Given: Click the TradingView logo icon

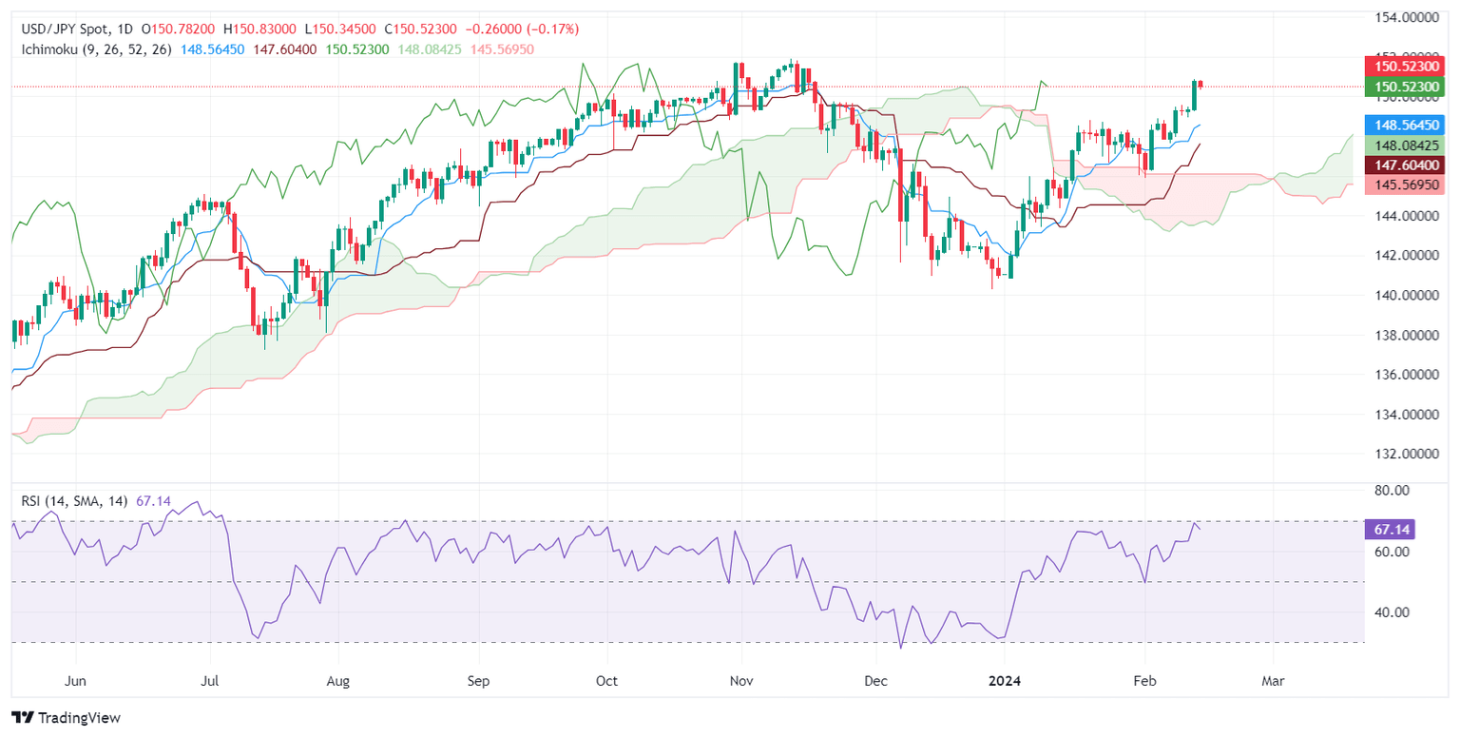Looking at the screenshot, I should [x=21, y=717].
